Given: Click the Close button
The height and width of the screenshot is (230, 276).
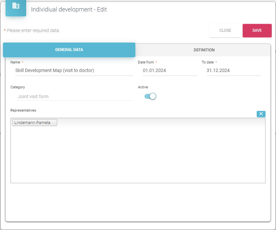Looking at the screenshot, I should click(x=225, y=30).
